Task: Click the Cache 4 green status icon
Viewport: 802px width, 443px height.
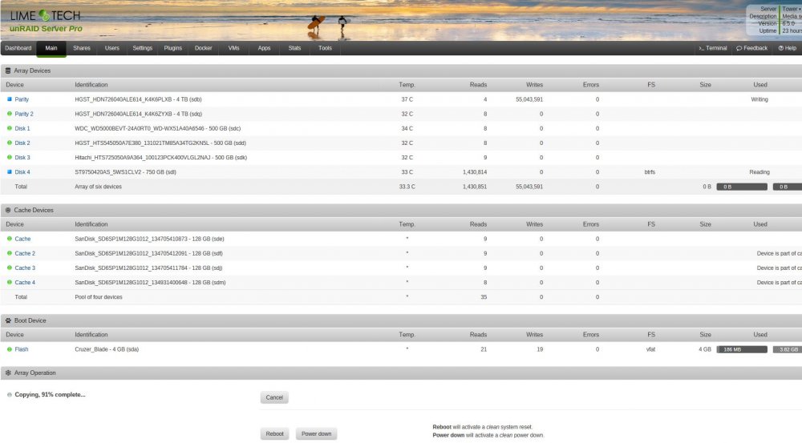Action: (x=9, y=282)
